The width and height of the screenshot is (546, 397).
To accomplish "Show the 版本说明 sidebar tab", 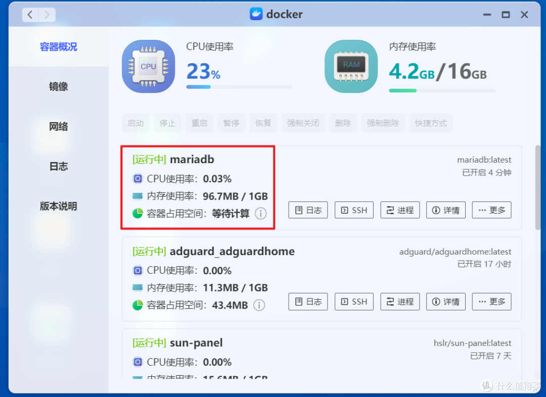I will [59, 206].
